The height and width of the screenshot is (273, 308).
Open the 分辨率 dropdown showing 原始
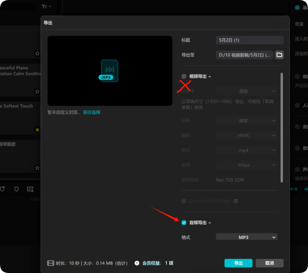247,91
